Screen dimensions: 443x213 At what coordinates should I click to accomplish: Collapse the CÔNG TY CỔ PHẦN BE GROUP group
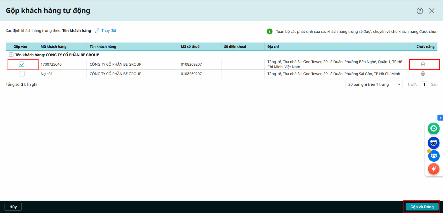11,55
